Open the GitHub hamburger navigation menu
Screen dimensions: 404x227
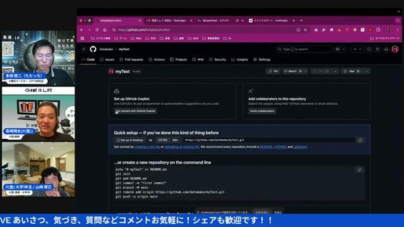84,49
